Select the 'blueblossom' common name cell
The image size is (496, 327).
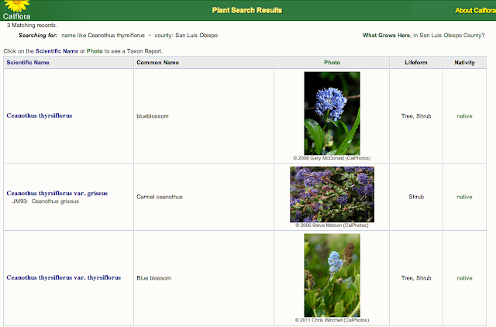coord(153,116)
